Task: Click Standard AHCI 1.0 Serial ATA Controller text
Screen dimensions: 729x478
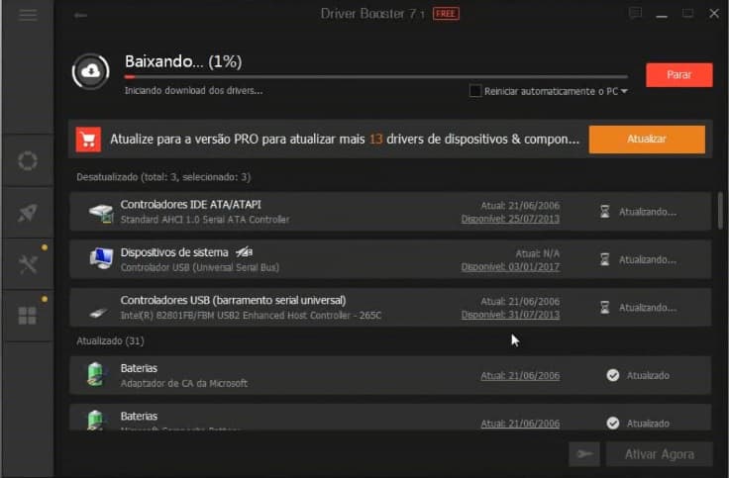Action: tap(205, 220)
